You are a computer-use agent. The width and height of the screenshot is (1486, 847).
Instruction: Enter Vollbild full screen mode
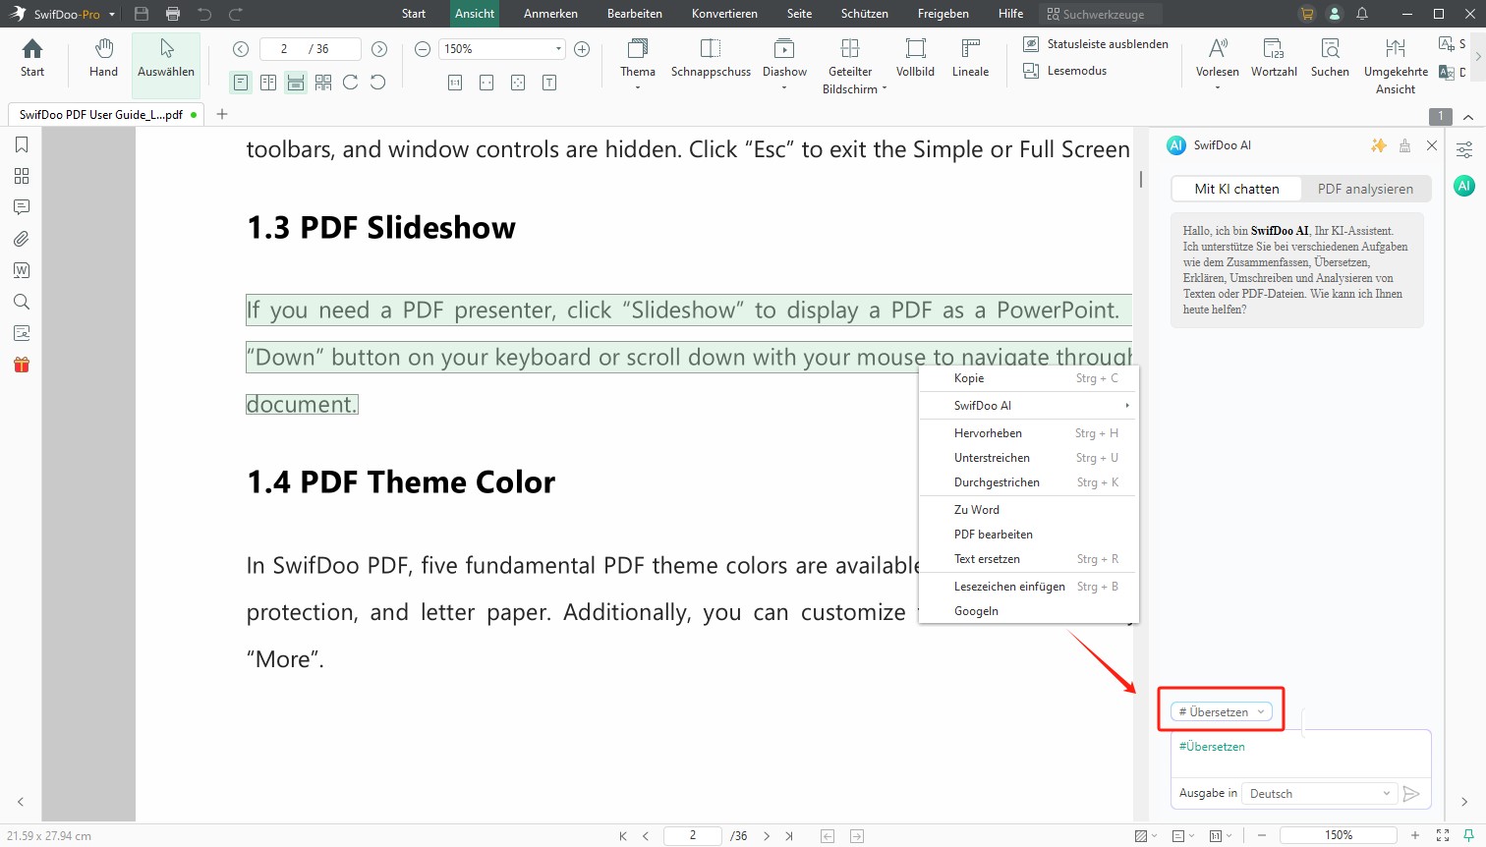point(915,59)
